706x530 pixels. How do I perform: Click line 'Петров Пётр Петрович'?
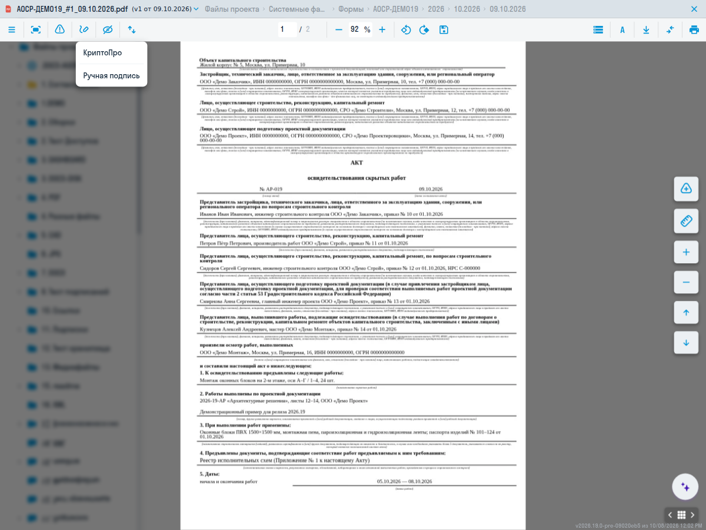click(304, 243)
